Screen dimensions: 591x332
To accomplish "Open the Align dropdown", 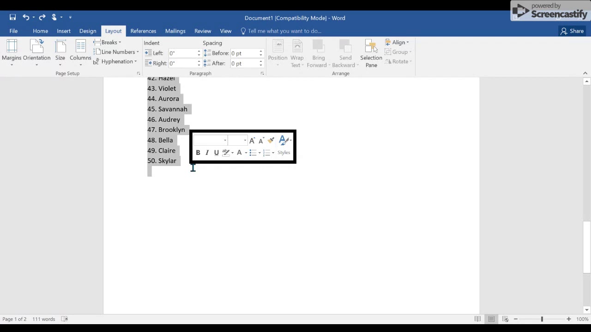I will (x=397, y=42).
